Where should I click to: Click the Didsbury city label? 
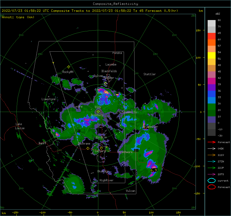coord(97,115)
